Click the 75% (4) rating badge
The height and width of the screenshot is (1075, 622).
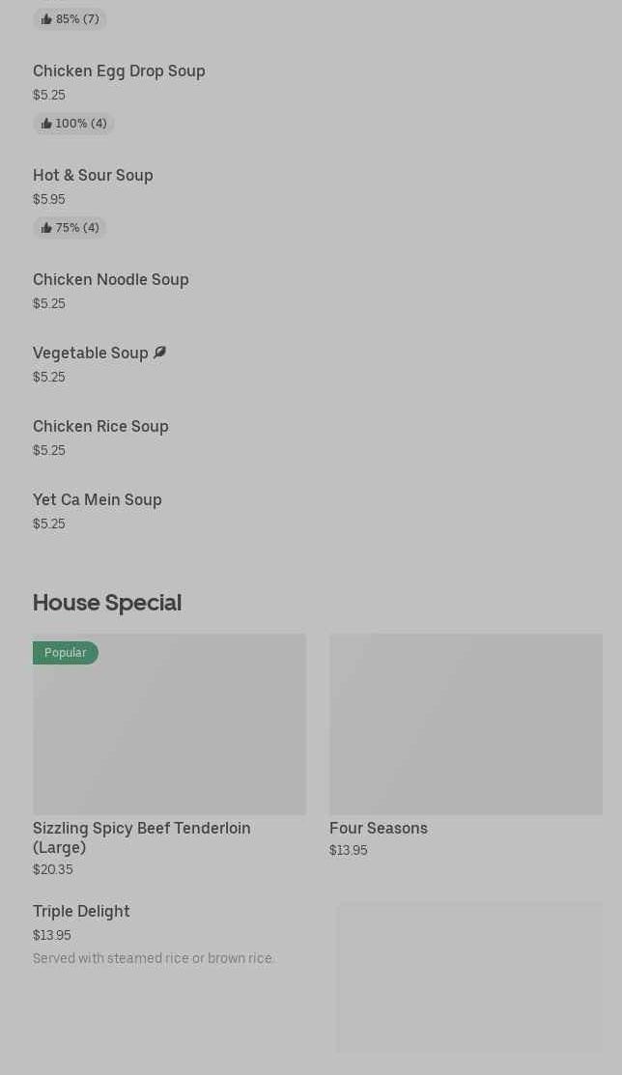(x=70, y=228)
